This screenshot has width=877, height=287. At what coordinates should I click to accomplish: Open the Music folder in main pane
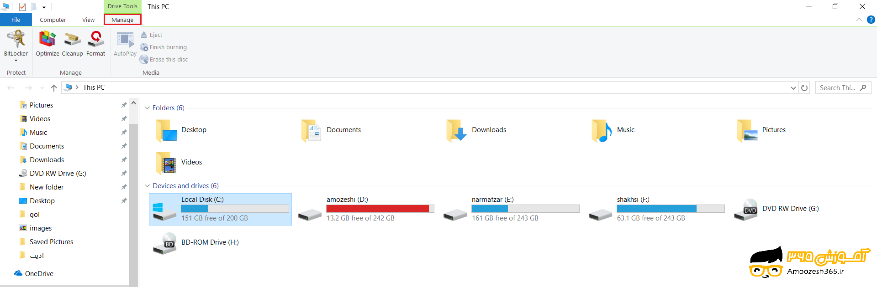point(613,130)
